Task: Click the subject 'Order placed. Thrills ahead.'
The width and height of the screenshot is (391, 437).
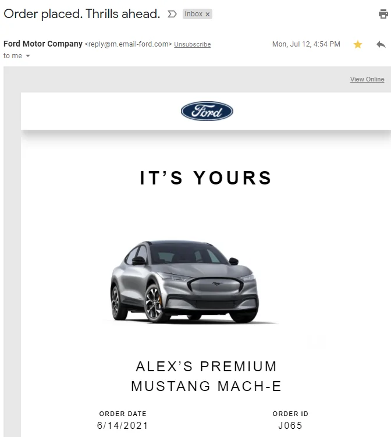Action: pos(82,14)
